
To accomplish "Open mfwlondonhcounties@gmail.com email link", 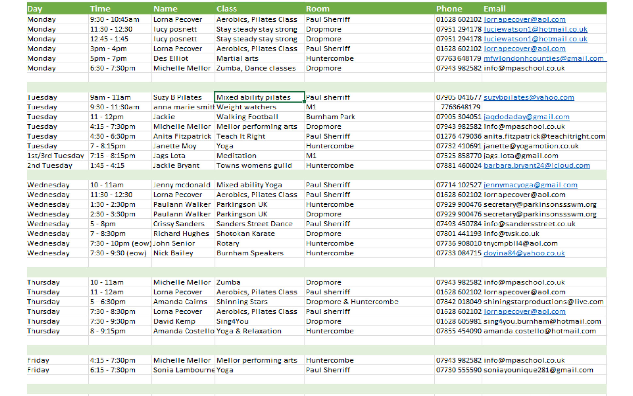I will [x=543, y=58].
